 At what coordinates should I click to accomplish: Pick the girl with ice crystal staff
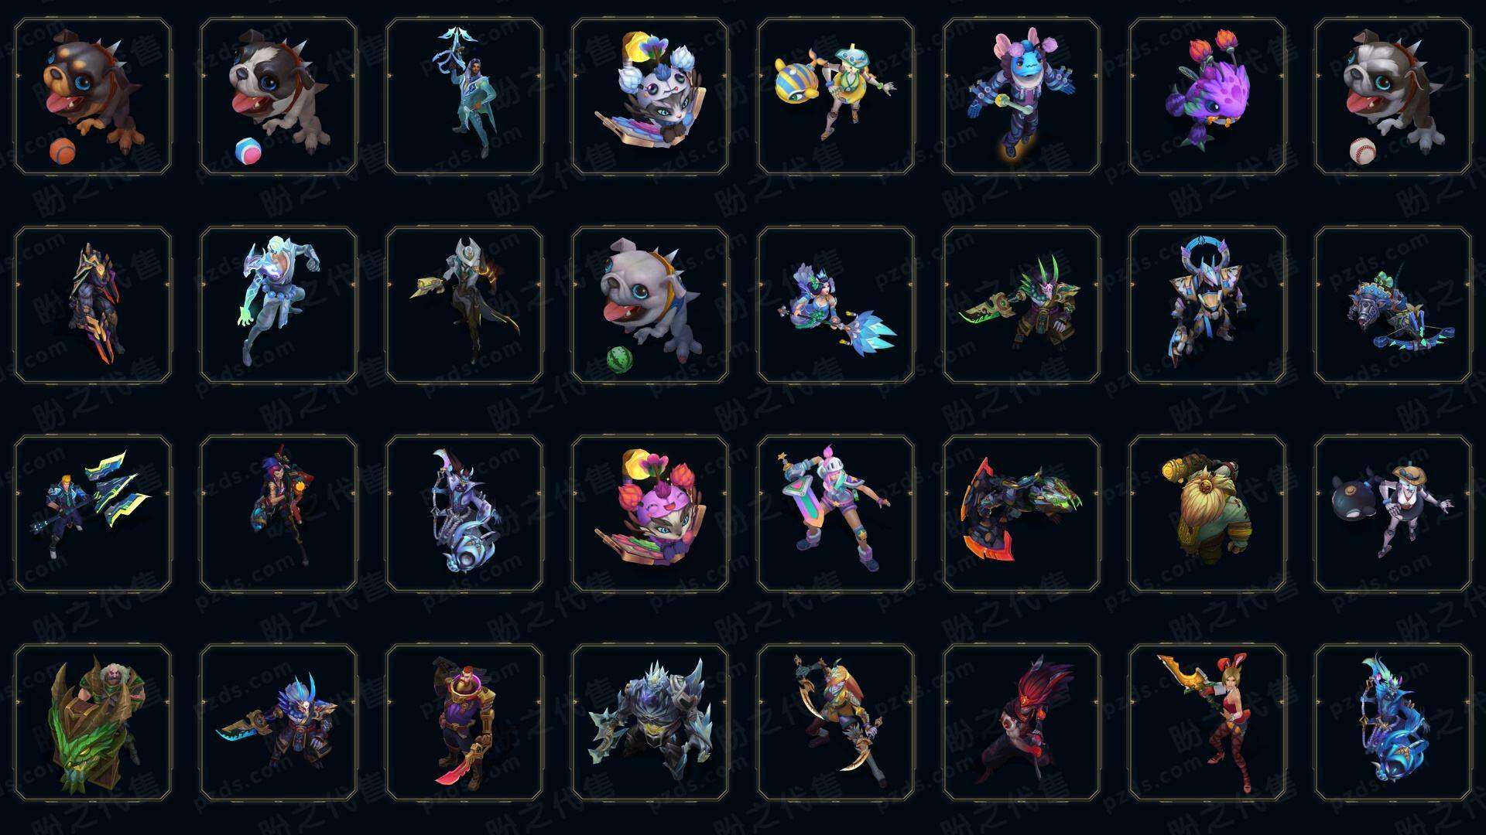[836, 305]
